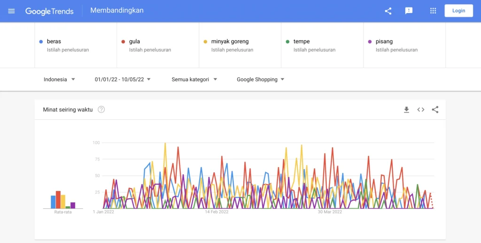Viewport: 481px width, 243px height.
Task: Open the Indonesia region dropdown
Action: [x=59, y=79]
